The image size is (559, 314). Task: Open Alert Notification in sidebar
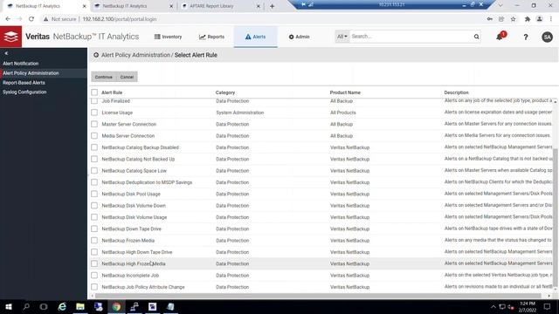click(x=21, y=64)
